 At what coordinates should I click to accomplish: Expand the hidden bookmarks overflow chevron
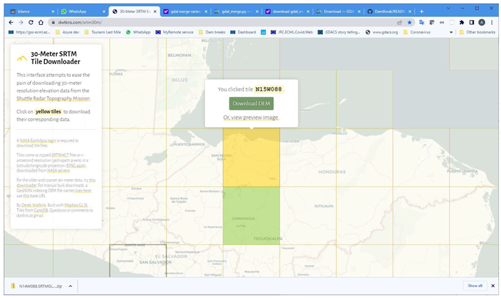coord(452,32)
